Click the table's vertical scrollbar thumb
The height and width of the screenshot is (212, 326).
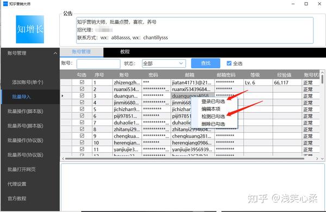[x=322, y=79]
